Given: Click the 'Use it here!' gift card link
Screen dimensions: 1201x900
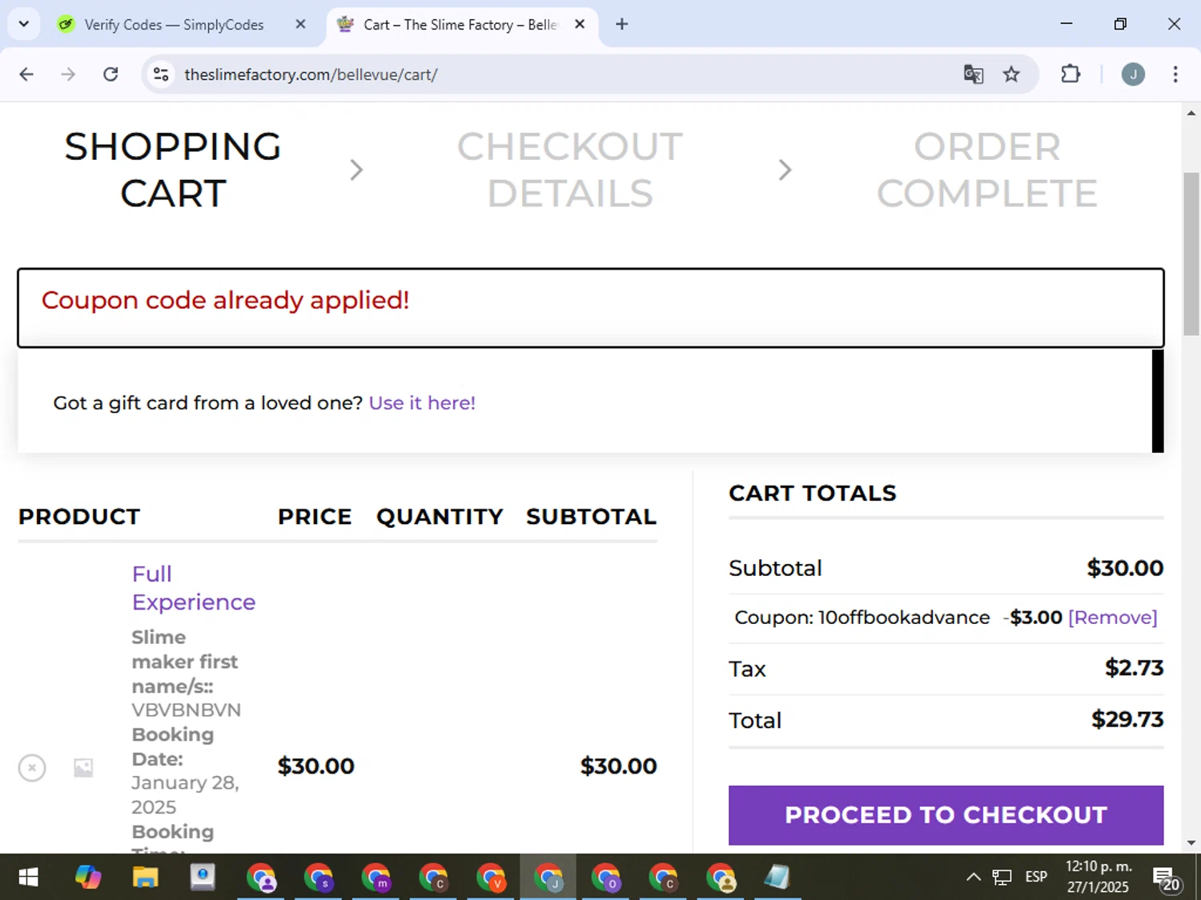Looking at the screenshot, I should click(422, 402).
